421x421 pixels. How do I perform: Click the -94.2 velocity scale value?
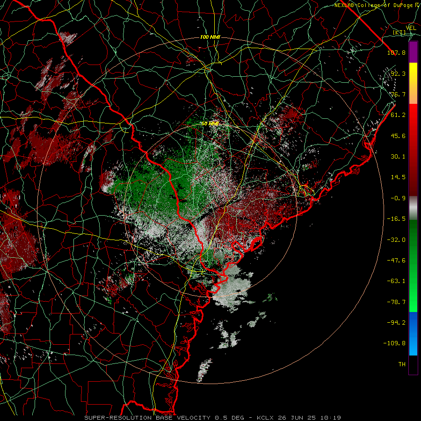click(396, 323)
